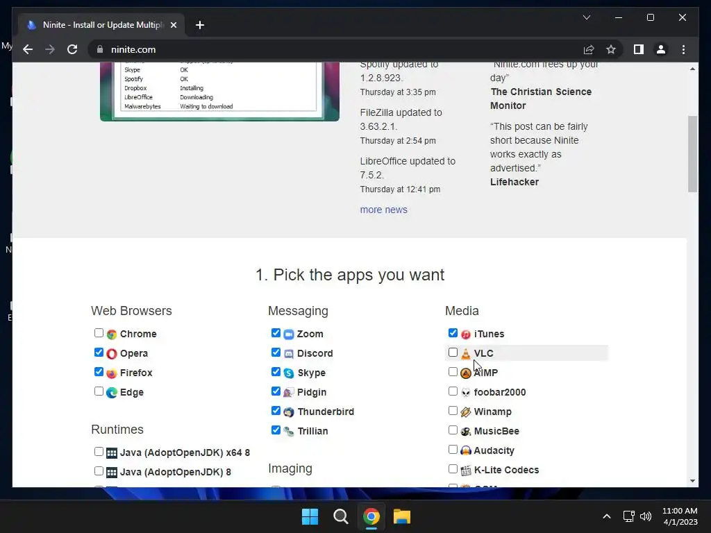Click the foobar2000 label
The height and width of the screenshot is (533, 711).
500,393
